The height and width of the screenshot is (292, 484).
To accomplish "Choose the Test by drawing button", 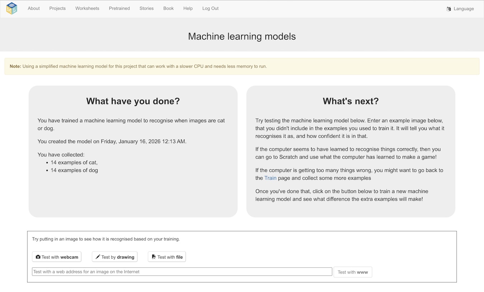I will 115,257.
